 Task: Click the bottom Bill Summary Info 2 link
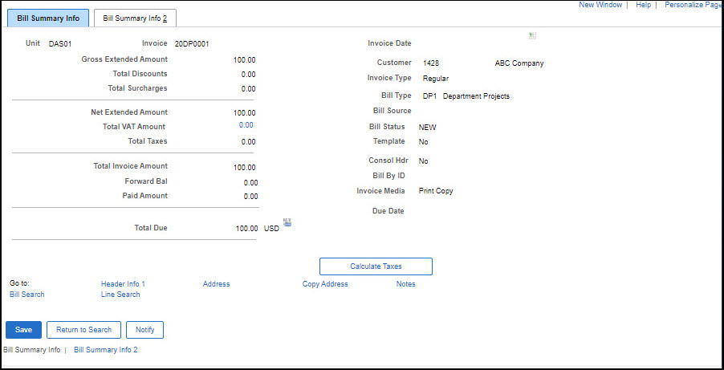[x=106, y=350]
